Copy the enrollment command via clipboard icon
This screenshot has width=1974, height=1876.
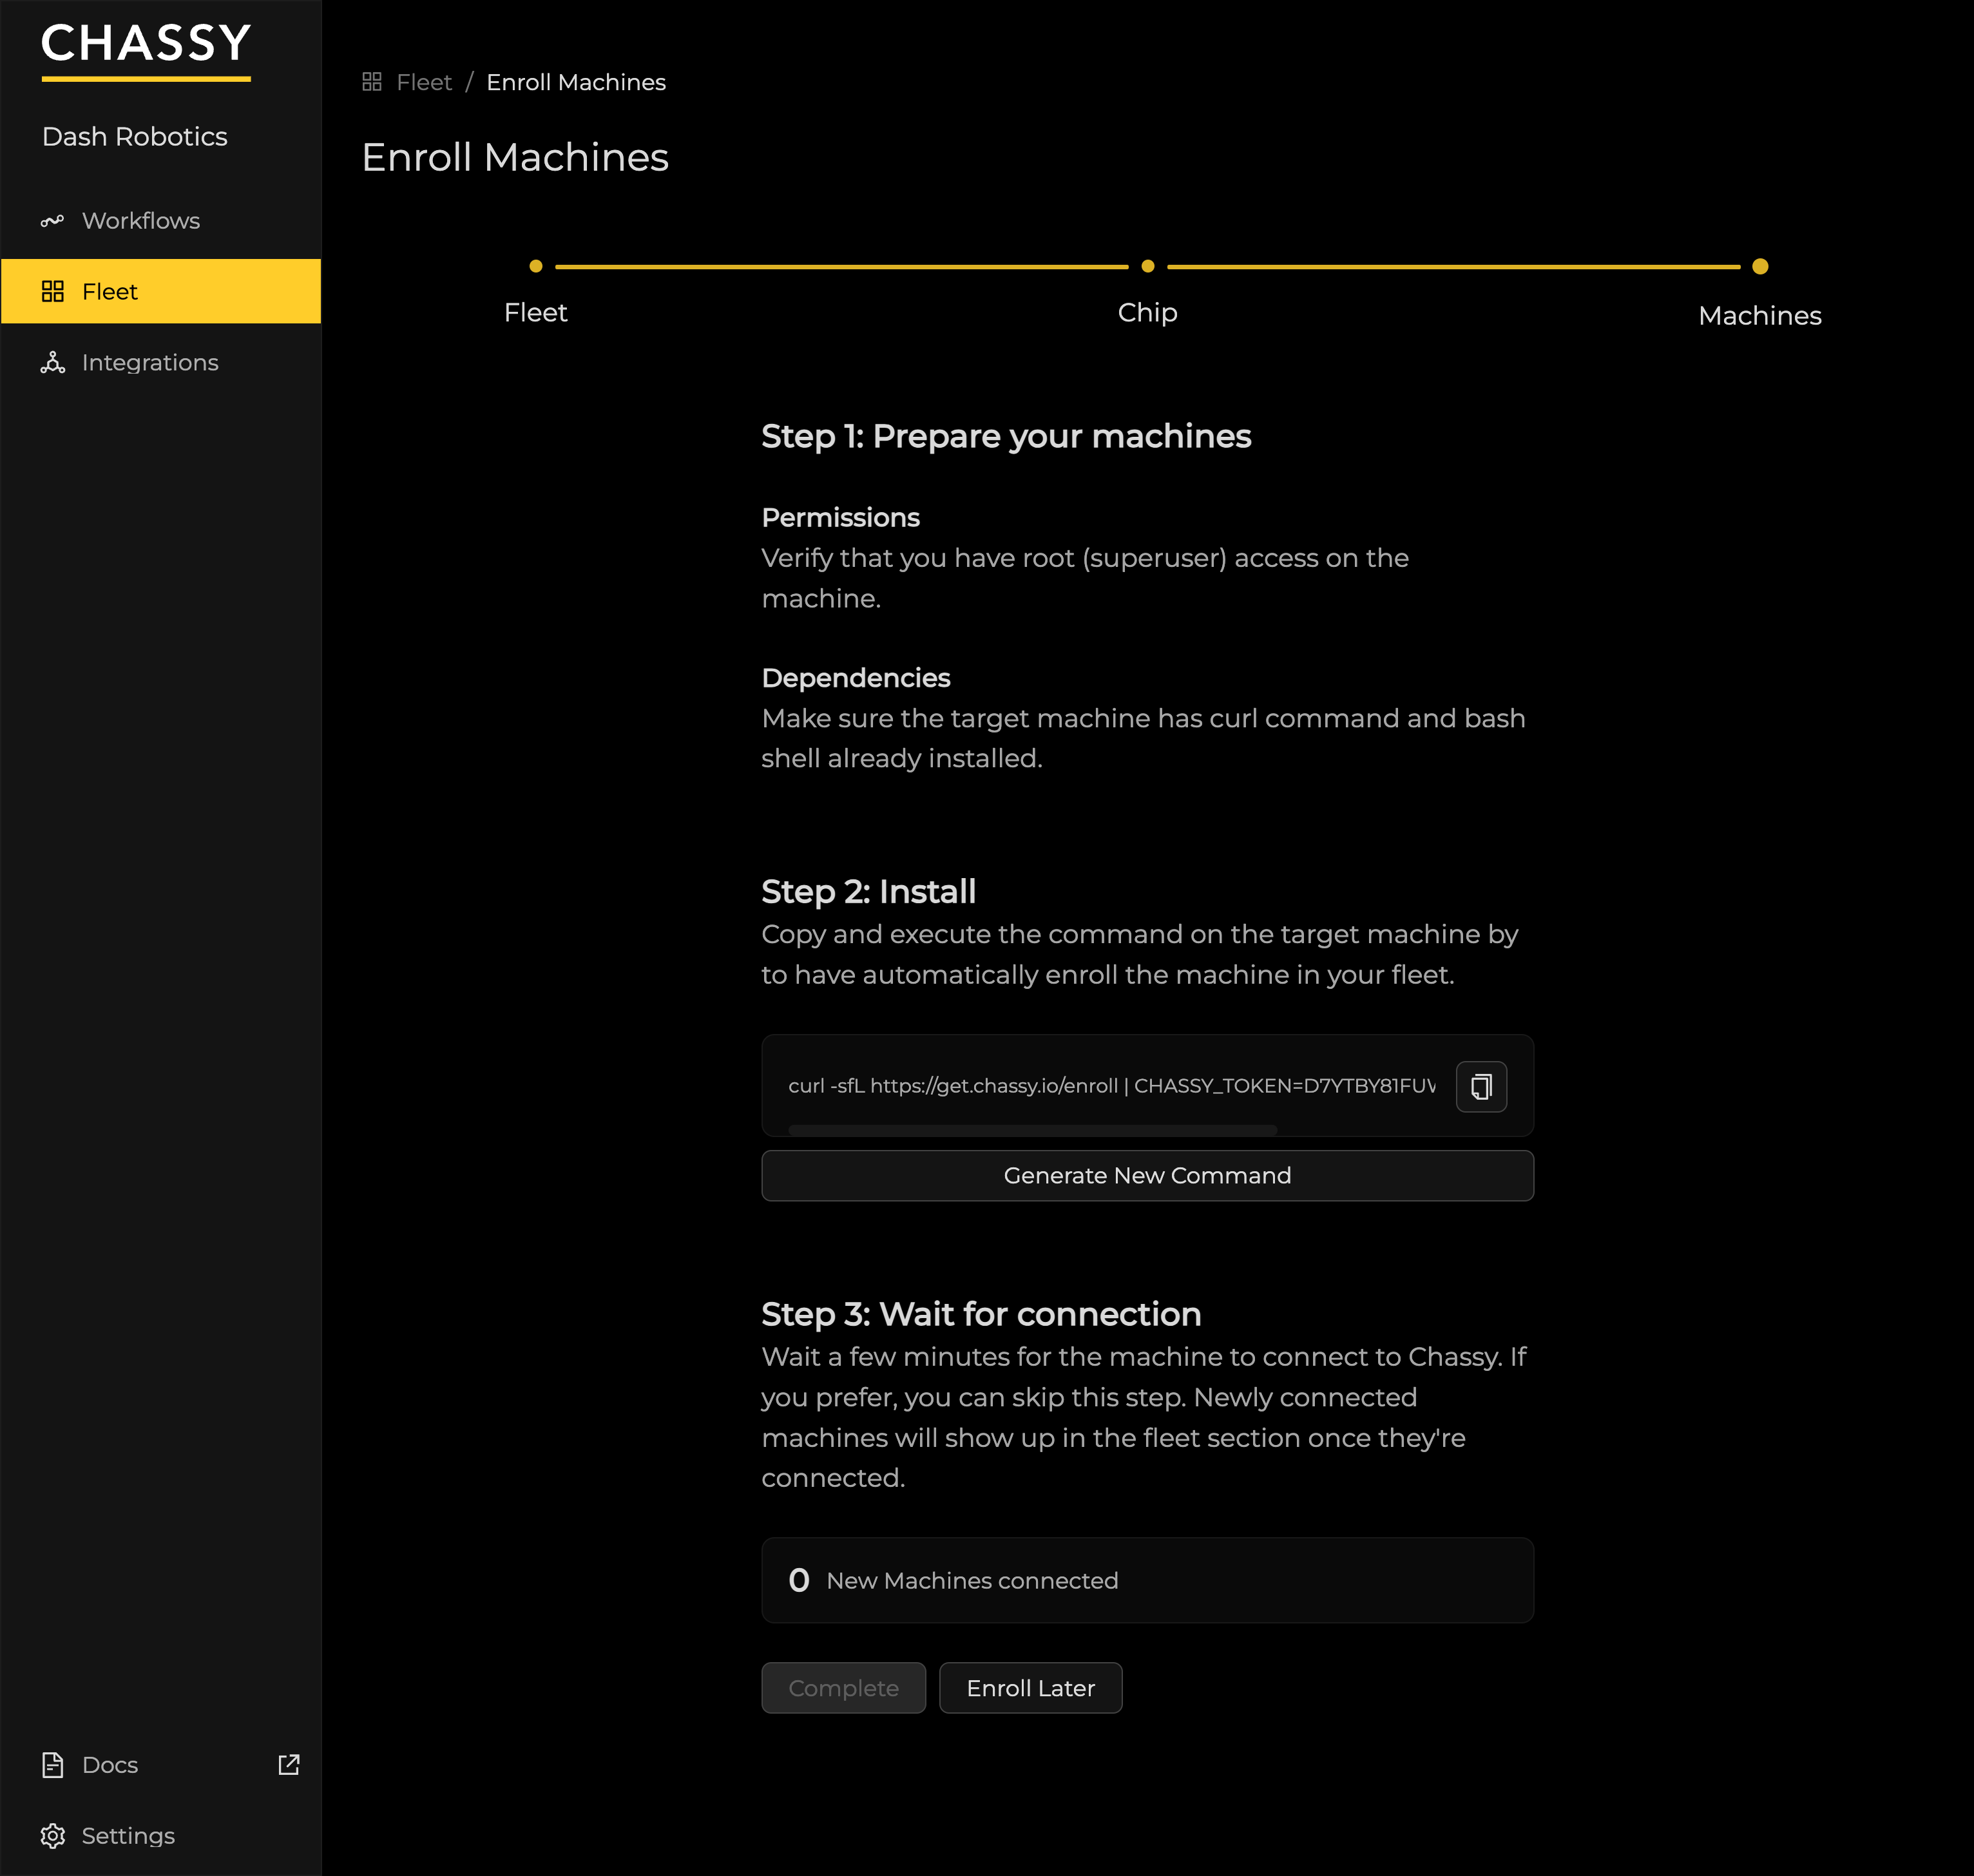pyautogui.click(x=1481, y=1086)
